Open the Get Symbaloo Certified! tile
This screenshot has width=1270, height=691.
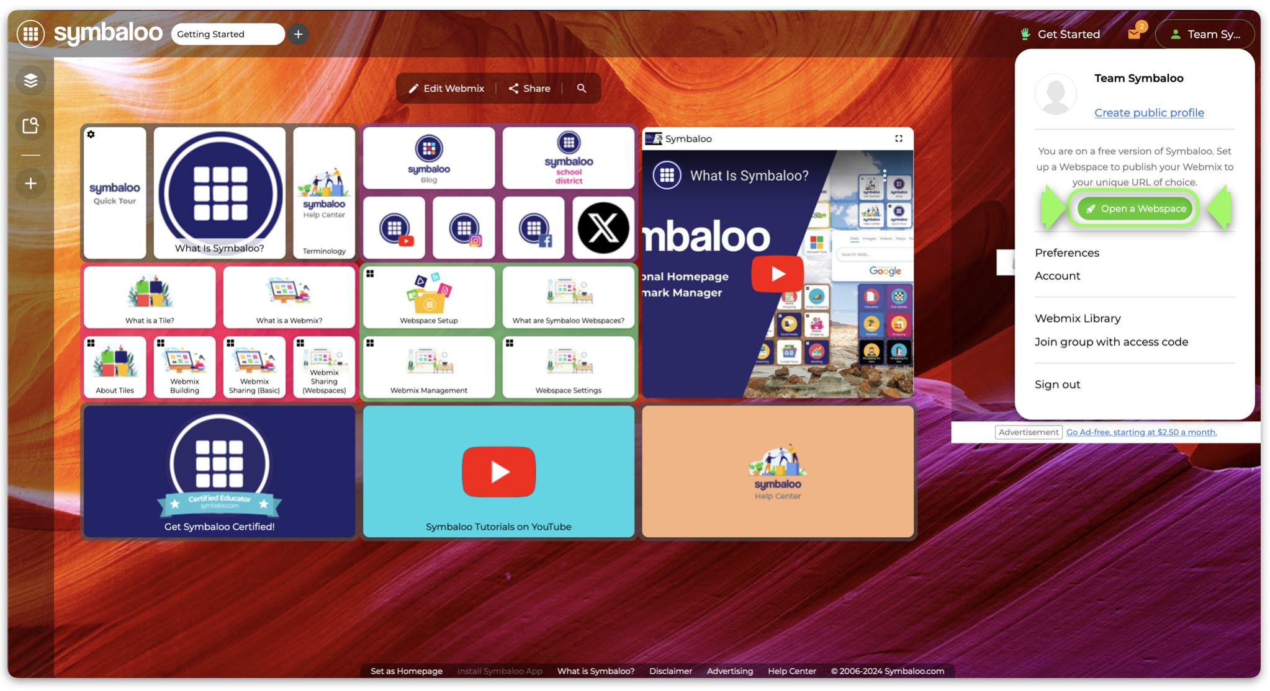click(220, 471)
